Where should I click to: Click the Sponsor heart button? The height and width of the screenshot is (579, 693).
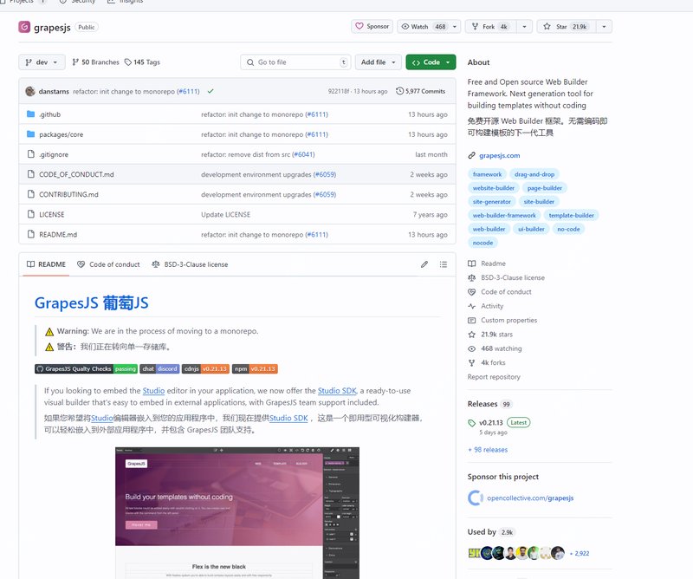(372, 27)
